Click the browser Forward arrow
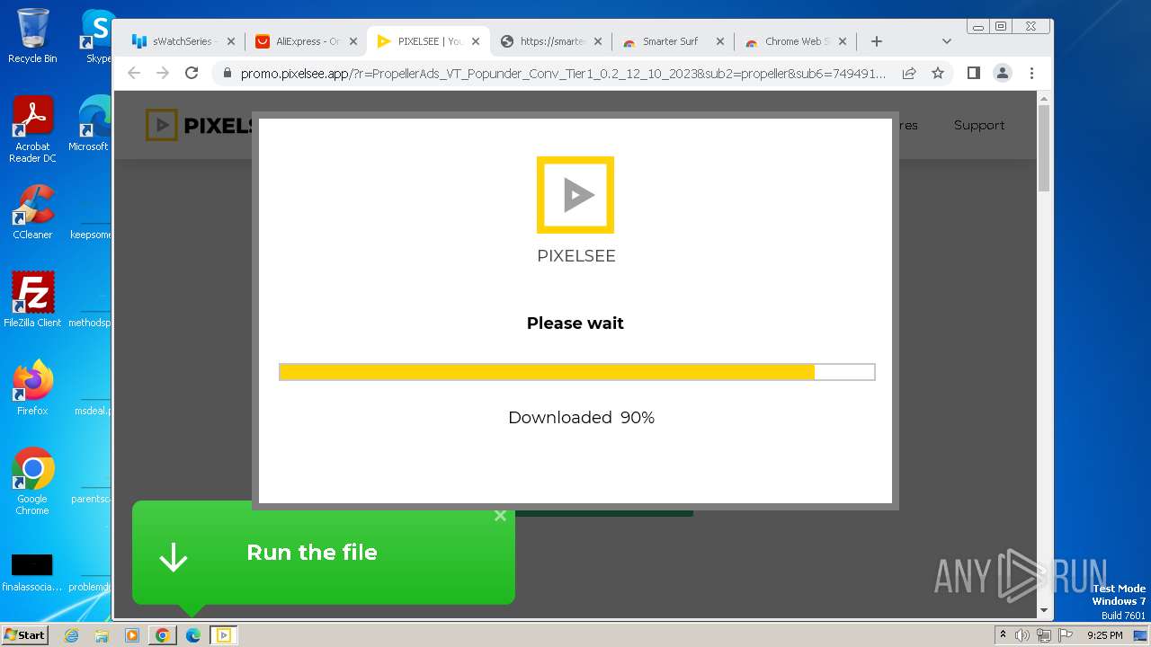Viewport: 1151px width, 647px height. (x=163, y=73)
